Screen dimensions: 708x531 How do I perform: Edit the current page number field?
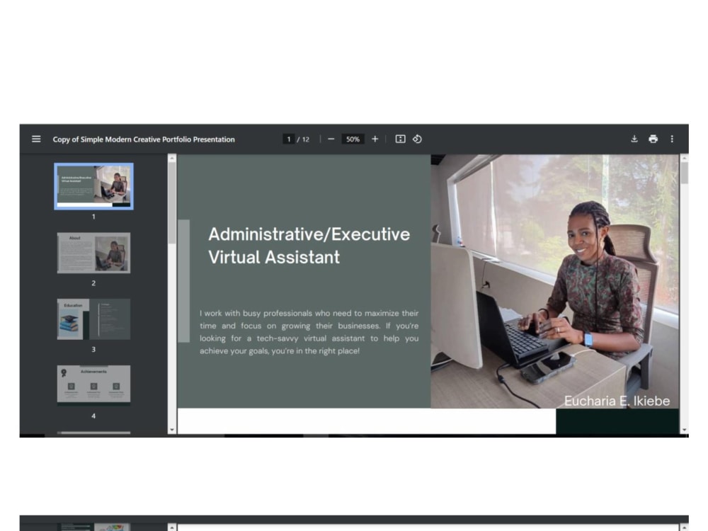[289, 139]
